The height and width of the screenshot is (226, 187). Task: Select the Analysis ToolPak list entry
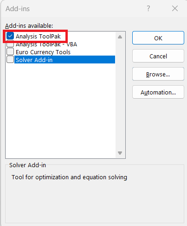point(38,37)
